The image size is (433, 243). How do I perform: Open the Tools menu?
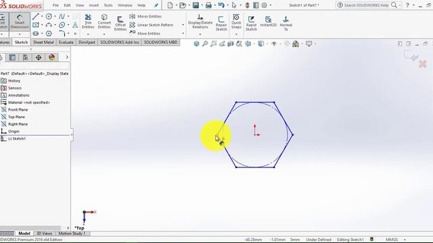click(x=108, y=5)
